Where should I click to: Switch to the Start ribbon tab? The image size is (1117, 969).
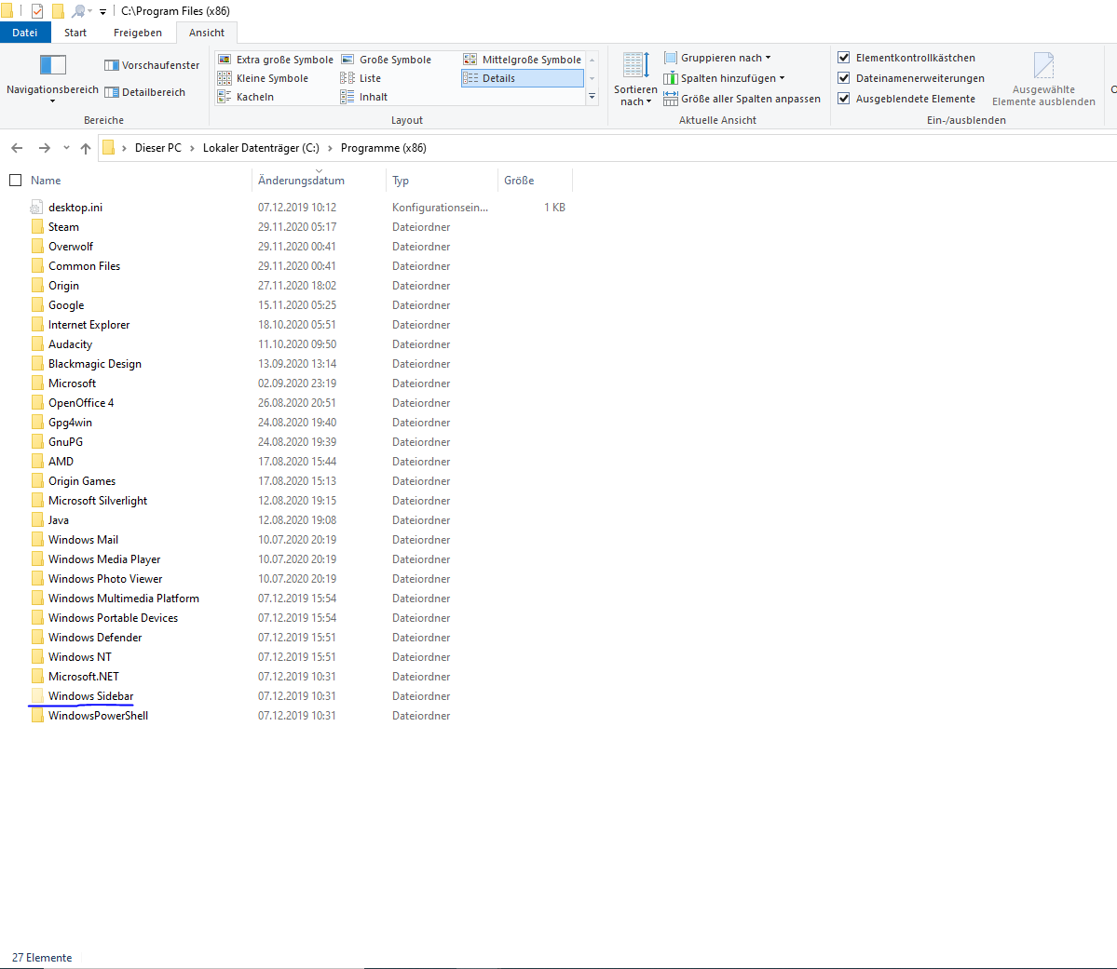coord(75,32)
